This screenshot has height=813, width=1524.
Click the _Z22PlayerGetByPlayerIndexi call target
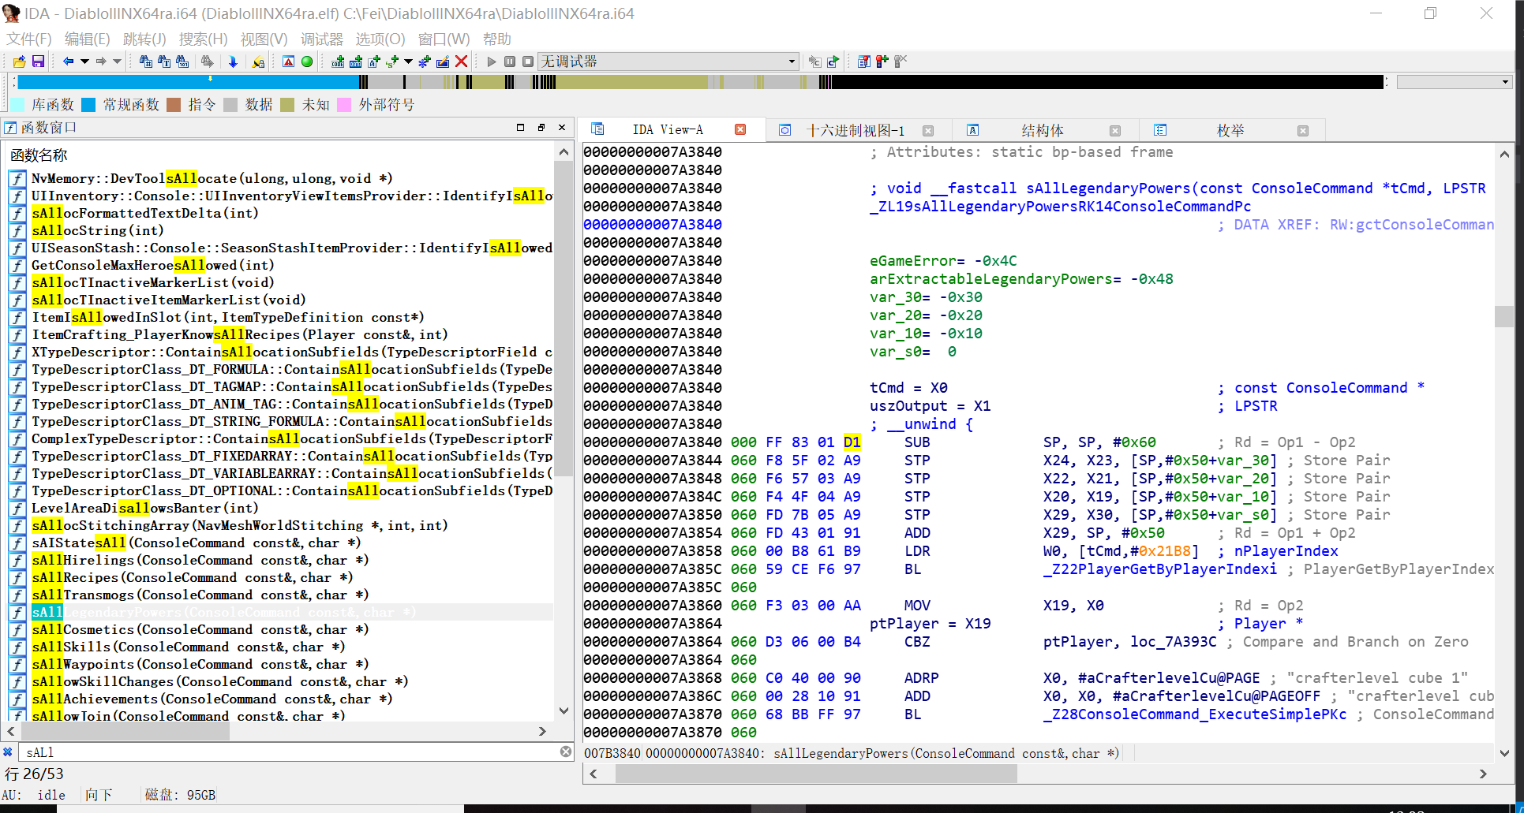[1159, 569]
